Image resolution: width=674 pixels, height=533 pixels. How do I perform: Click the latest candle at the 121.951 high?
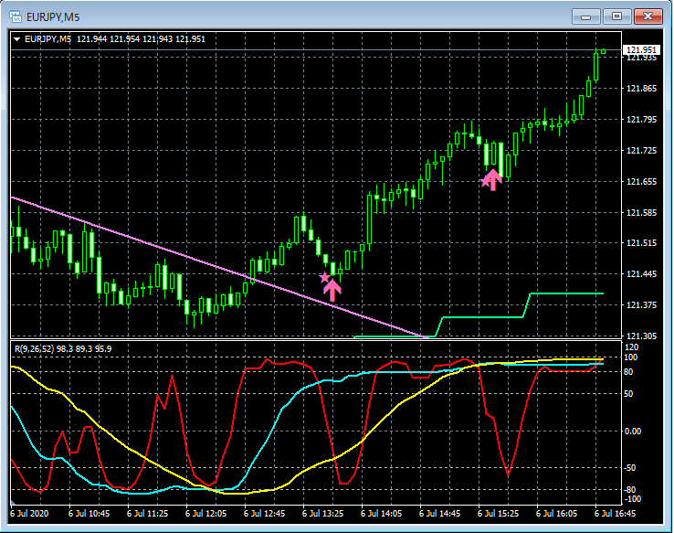click(604, 51)
